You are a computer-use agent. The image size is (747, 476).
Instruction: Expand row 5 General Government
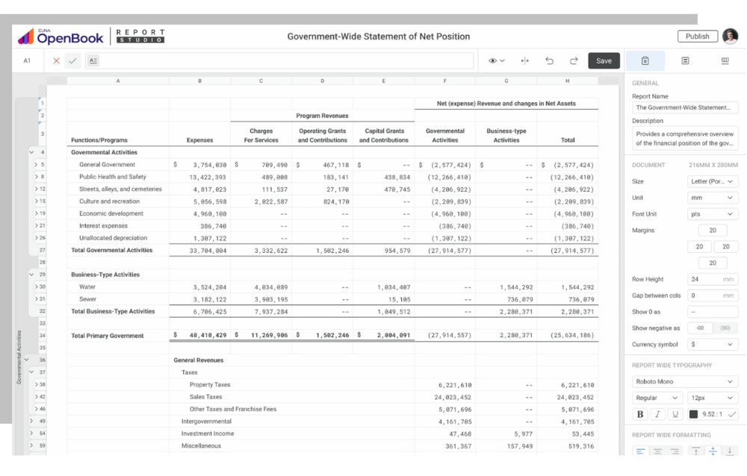click(36, 165)
